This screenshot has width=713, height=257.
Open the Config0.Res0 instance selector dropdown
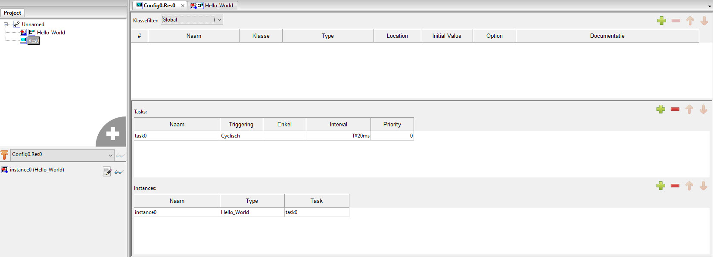110,155
